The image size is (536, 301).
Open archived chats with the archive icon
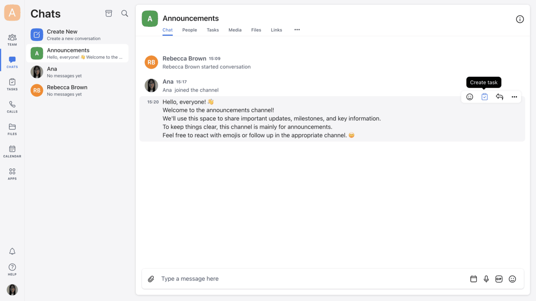(x=109, y=13)
